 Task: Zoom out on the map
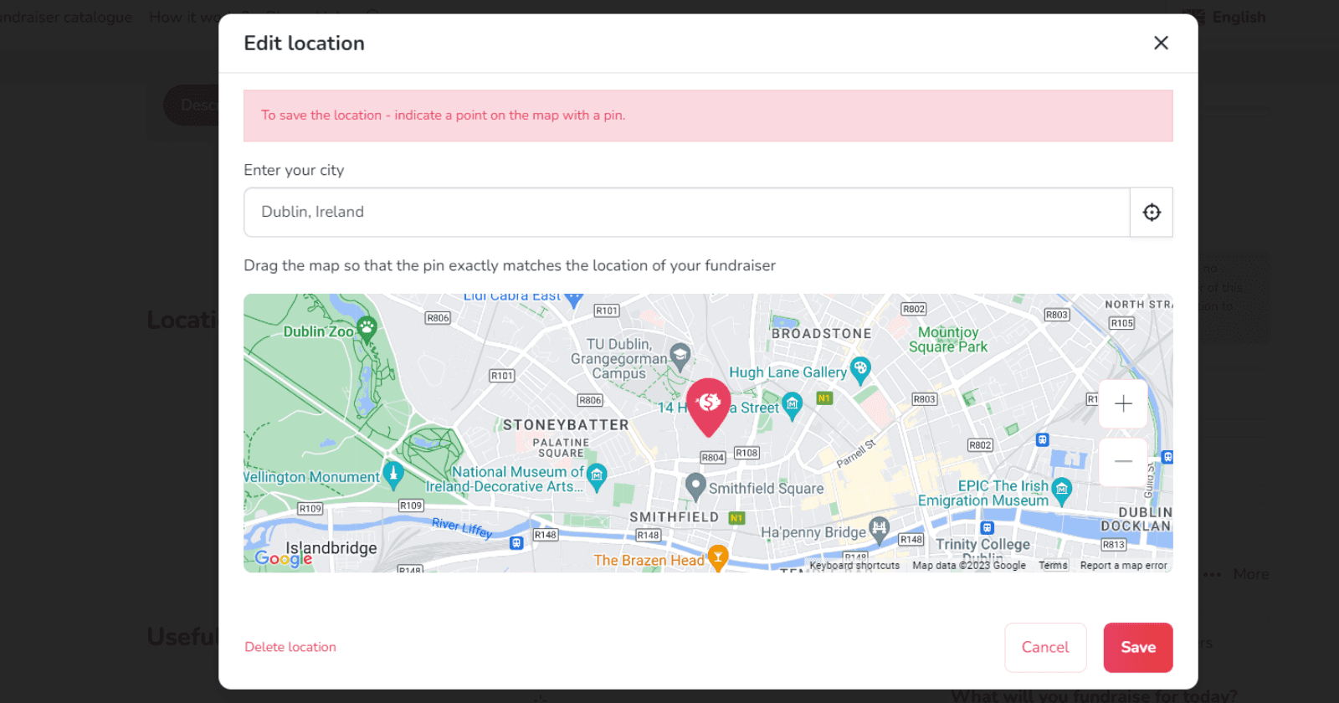[x=1123, y=461]
